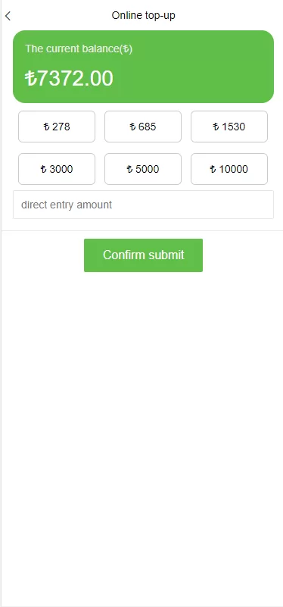The width and height of the screenshot is (283, 607).
Task: Click the ₺7372.00 balance amount
Action: click(69, 78)
